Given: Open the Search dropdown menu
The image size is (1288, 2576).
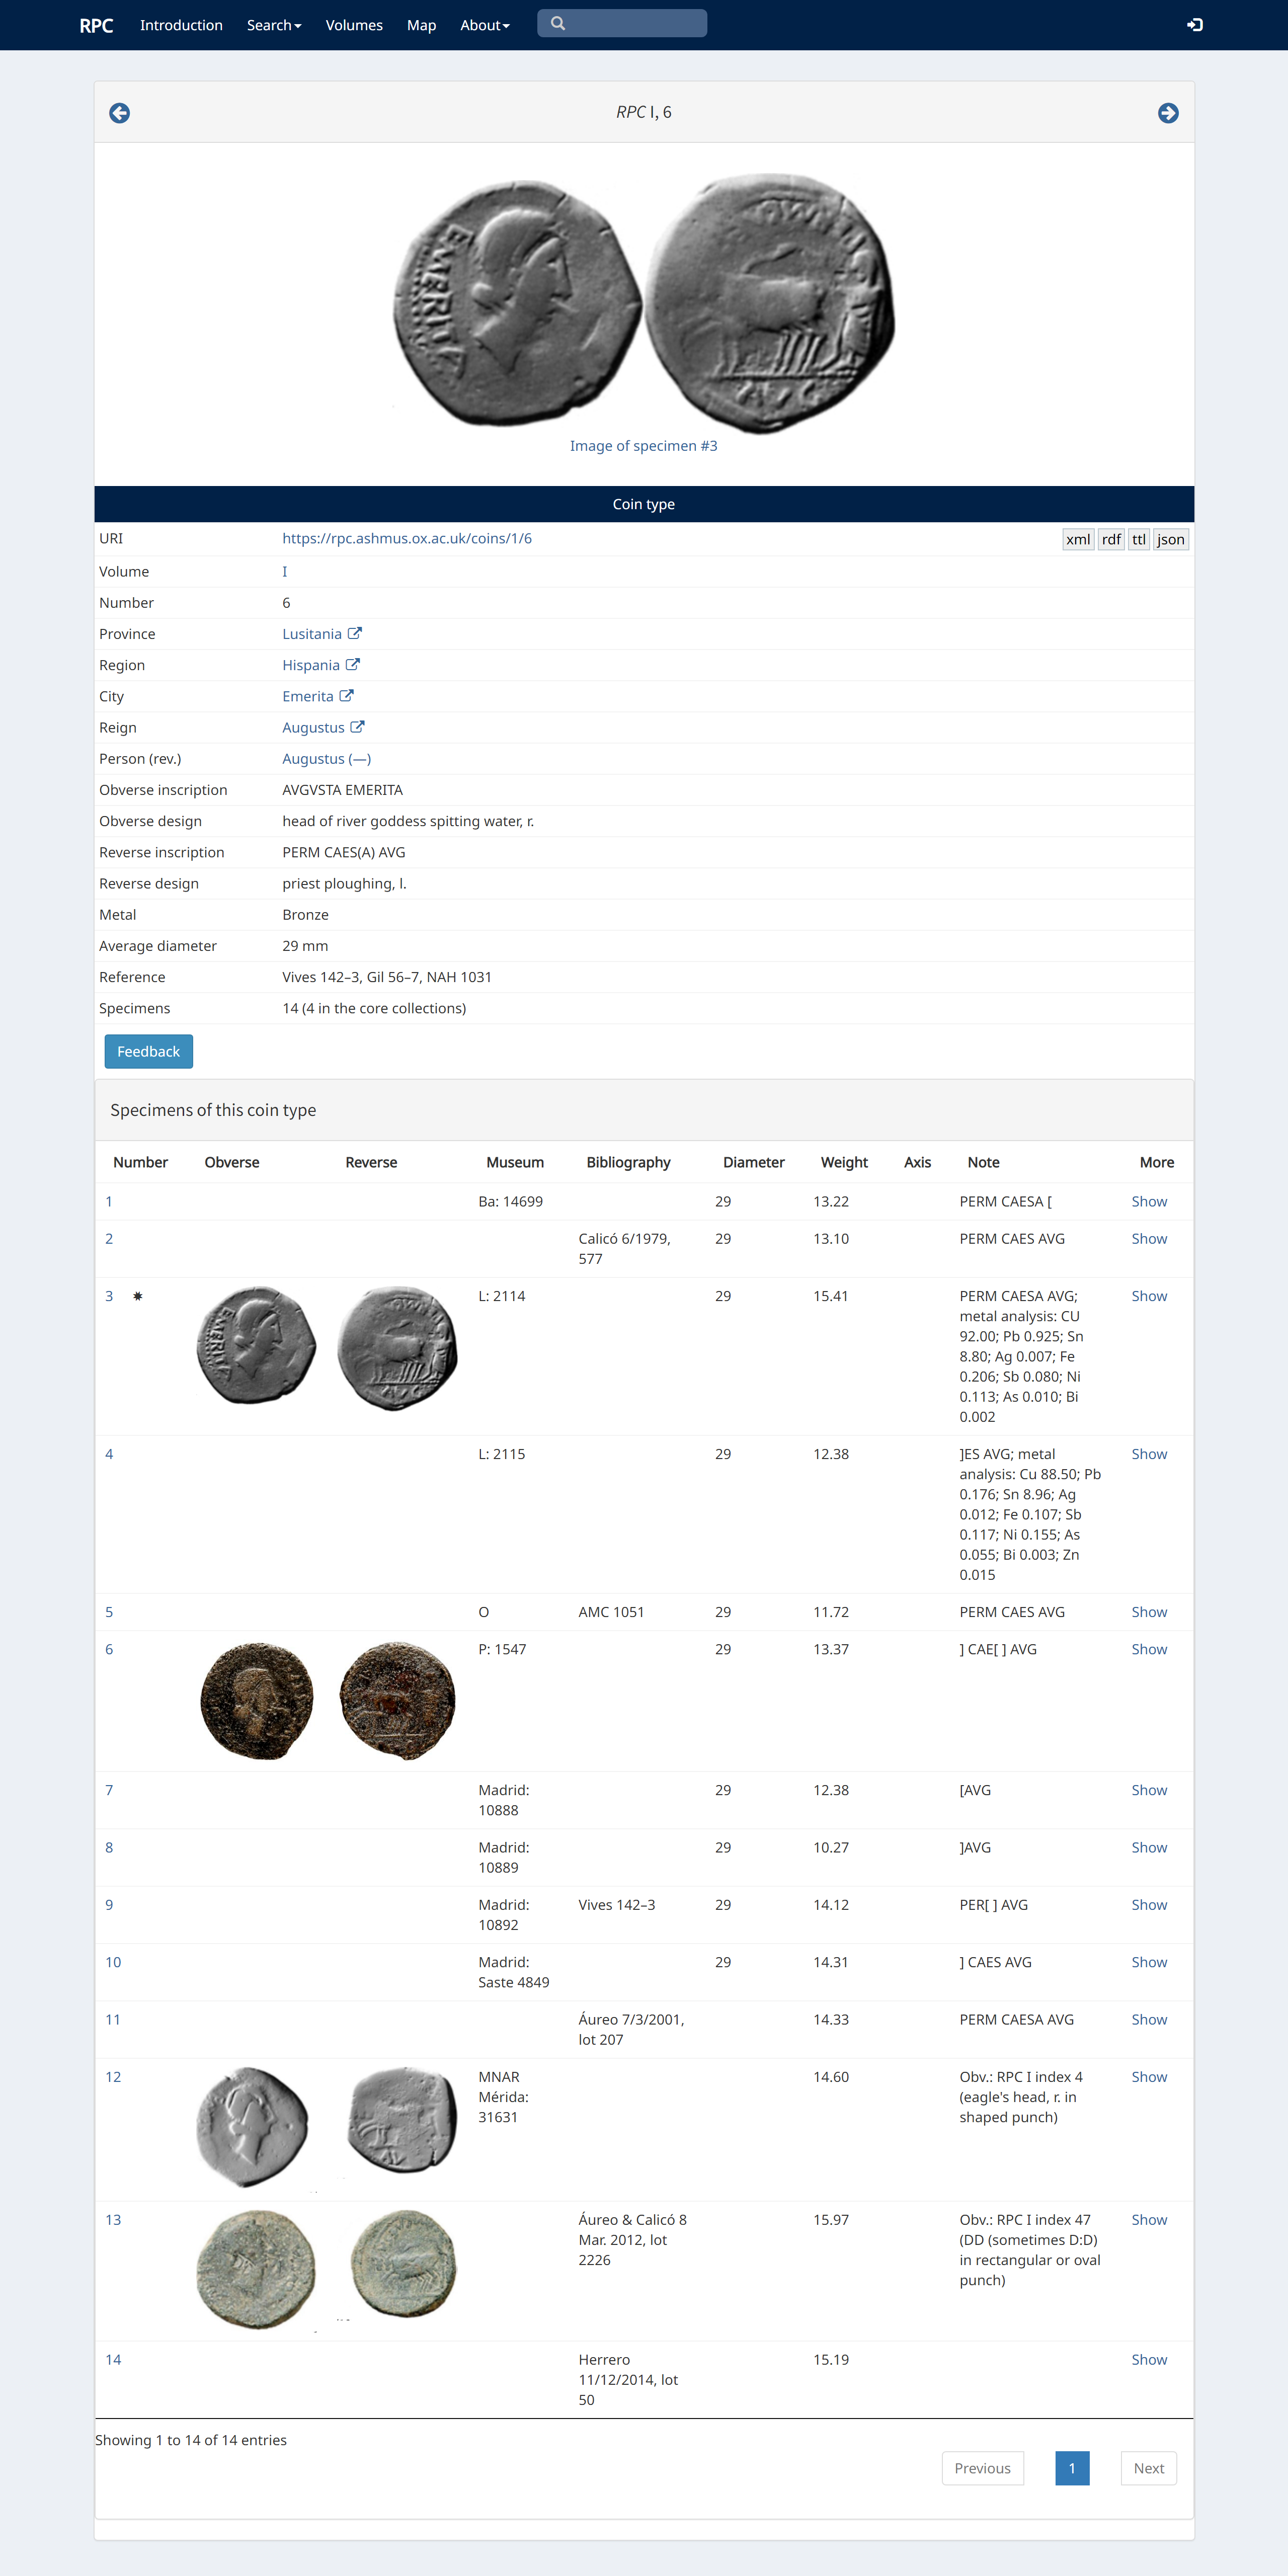Looking at the screenshot, I should click(274, 25).
